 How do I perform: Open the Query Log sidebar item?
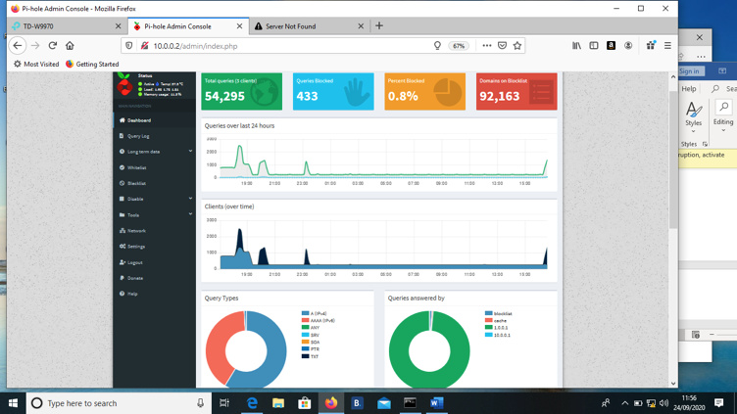click(x=138, y=136)
